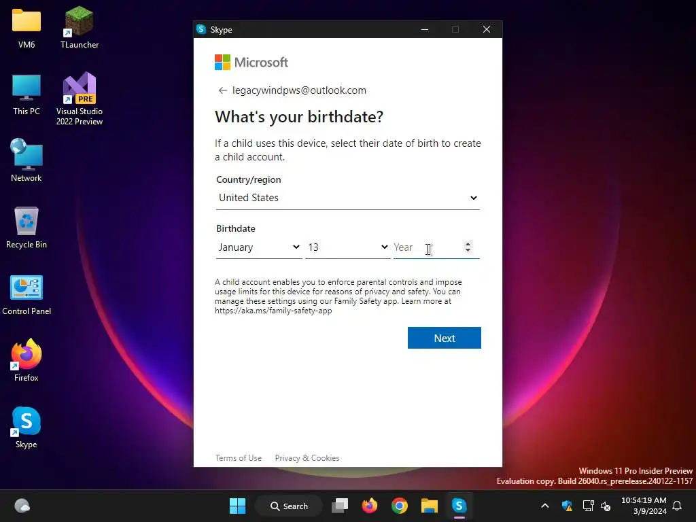Select the Control Panel desktop icon

point(27,295)
